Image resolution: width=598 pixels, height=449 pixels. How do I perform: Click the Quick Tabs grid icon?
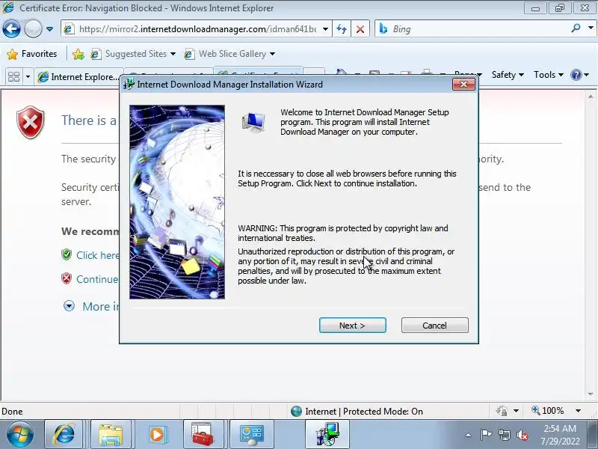click(13, 77)
